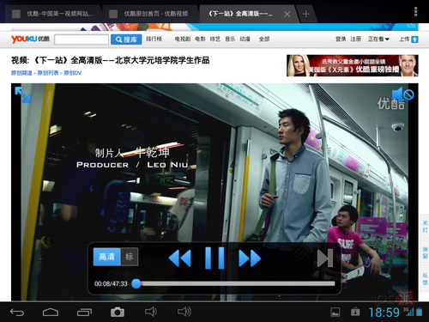Tap the download notification icon
Image resolution: width=429 pixels, height=322 pixels.
click(x=355, y=312)
